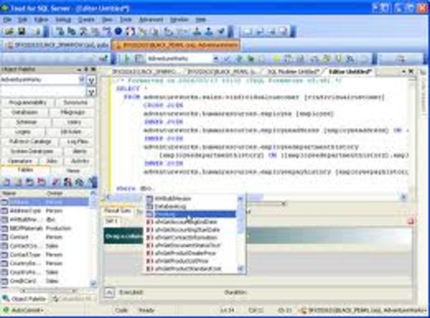The height and width of the screenshot is (318, 430).
Task: Choose ufnGetProductDealerPrice in the autocomplete list
Action: coord(190,253)
